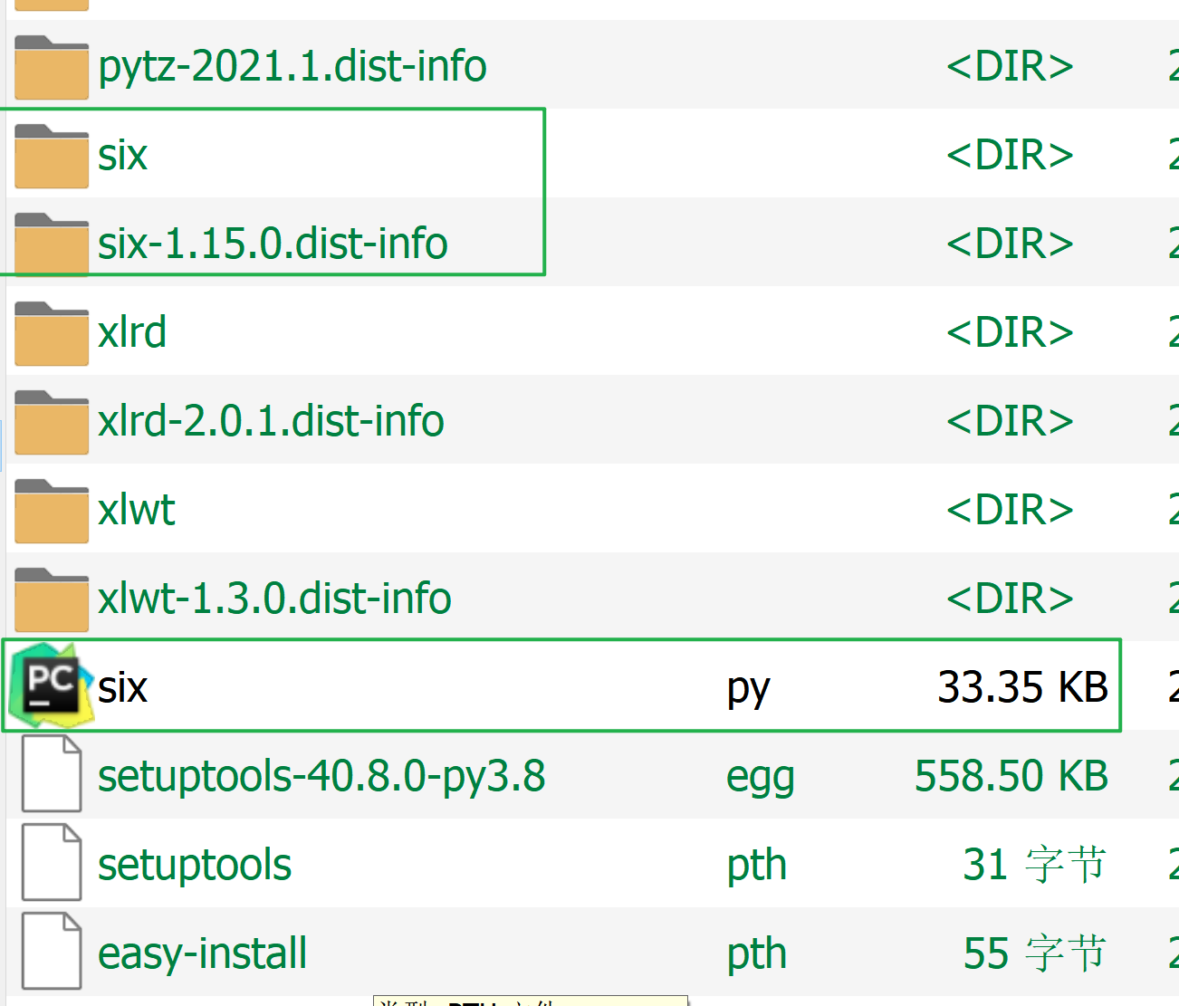
Task: Click the pytz-2021.1.dist-info folder icon
Action: coord(51,66)
